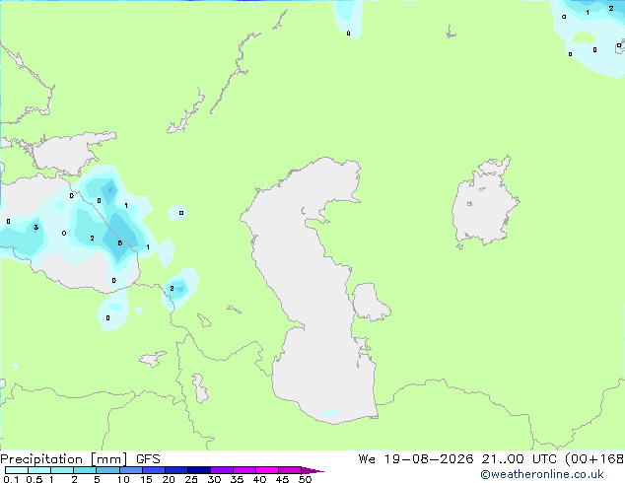Screen dimensions: 625x483
Task: Click the '45' legend scale label
Action: [282, 479]
